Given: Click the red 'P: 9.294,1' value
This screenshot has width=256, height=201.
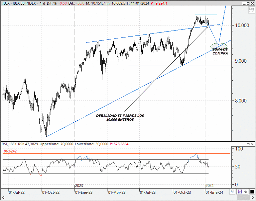Looking at the screenshot, I should pos(159,3).
